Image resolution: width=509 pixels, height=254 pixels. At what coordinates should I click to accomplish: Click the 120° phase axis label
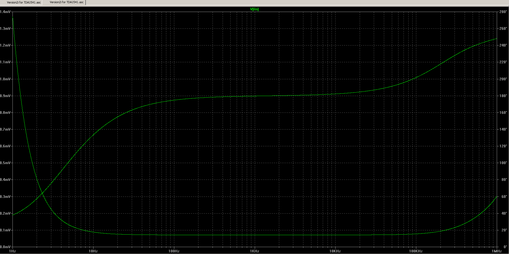point(503,146)
